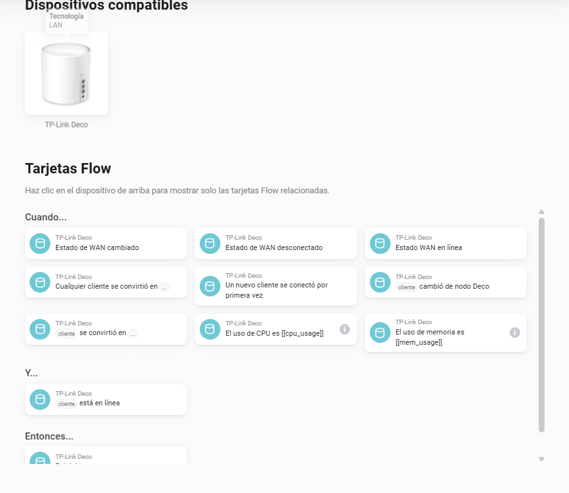Click the scrollbar down arrow
This screenshot has height=493, width=569.
coord(542,459)
